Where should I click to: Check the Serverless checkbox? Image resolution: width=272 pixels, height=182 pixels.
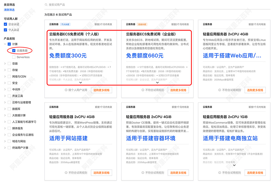coord(14,57)
